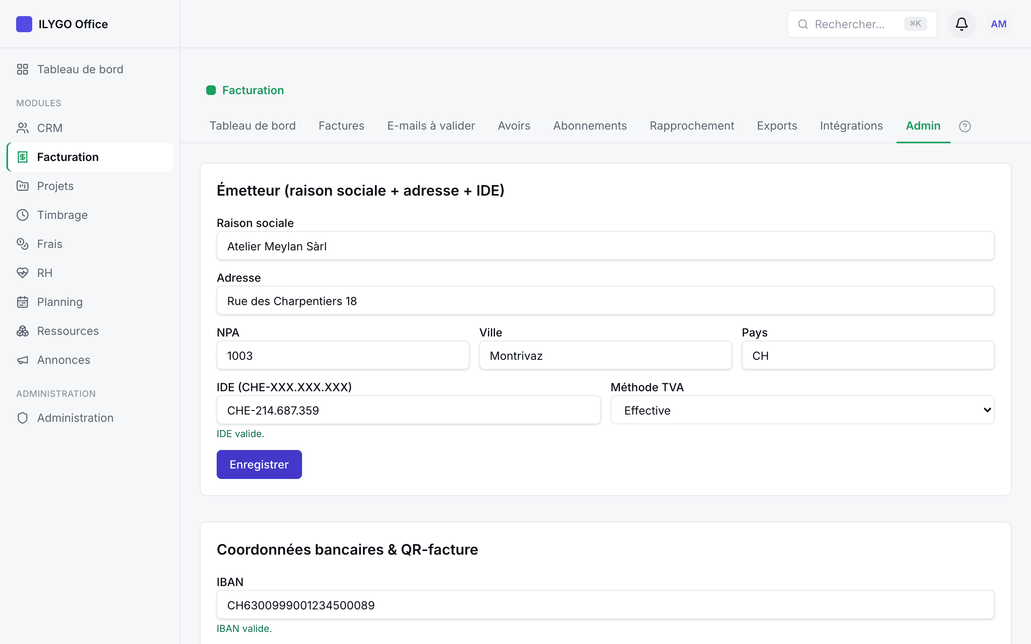Click the ADMINISTRATION sidebar section label

tap(56, 394)
